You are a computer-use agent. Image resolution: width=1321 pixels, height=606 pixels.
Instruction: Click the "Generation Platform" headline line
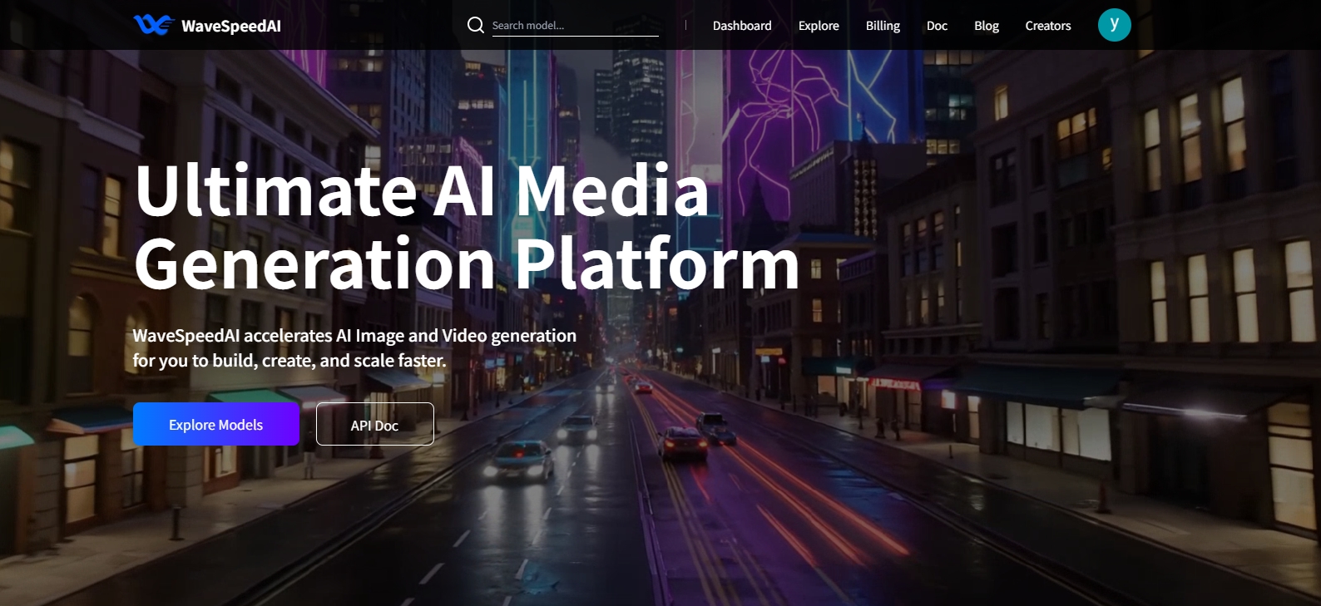(x=466, y=264)
